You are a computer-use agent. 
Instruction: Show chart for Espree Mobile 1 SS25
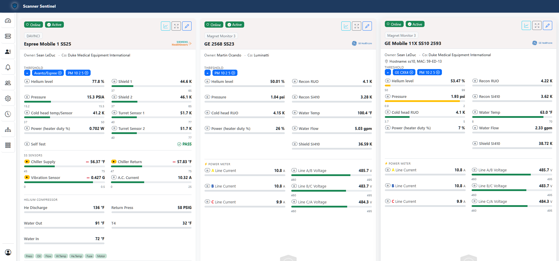tap(166, 26)
